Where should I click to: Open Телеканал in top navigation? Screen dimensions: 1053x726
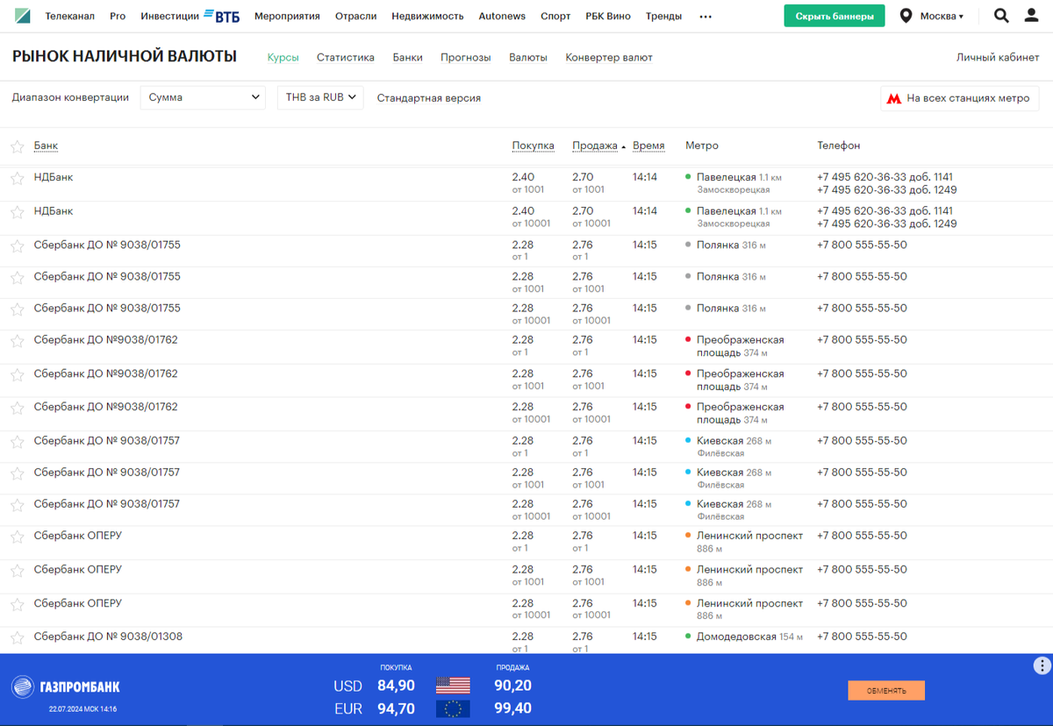coord(70,16)
